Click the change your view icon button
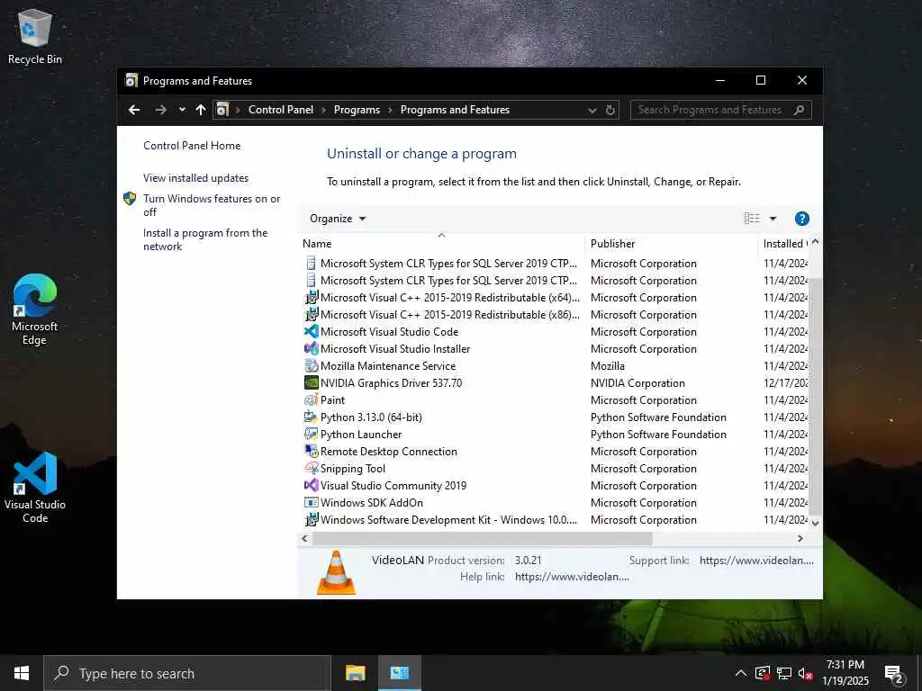This screenshot has height=691, width=922. [752, 219]
